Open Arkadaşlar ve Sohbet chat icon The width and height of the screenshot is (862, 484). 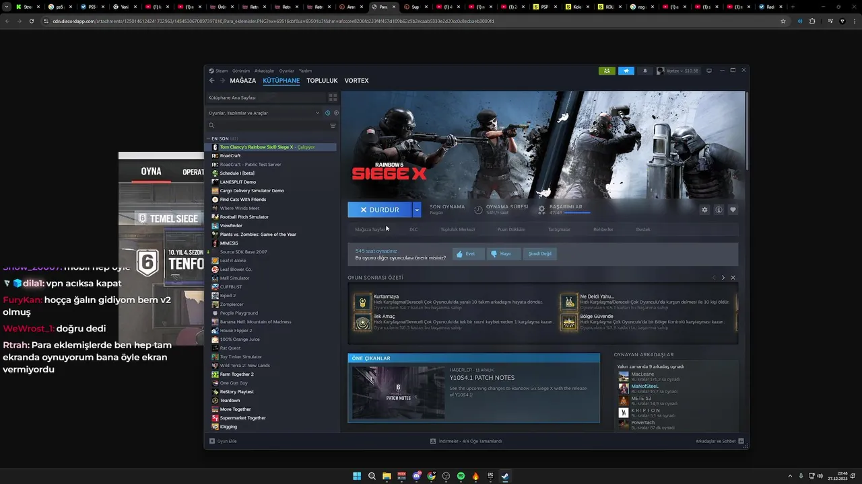pyautogui.click(x=741, y=441)
